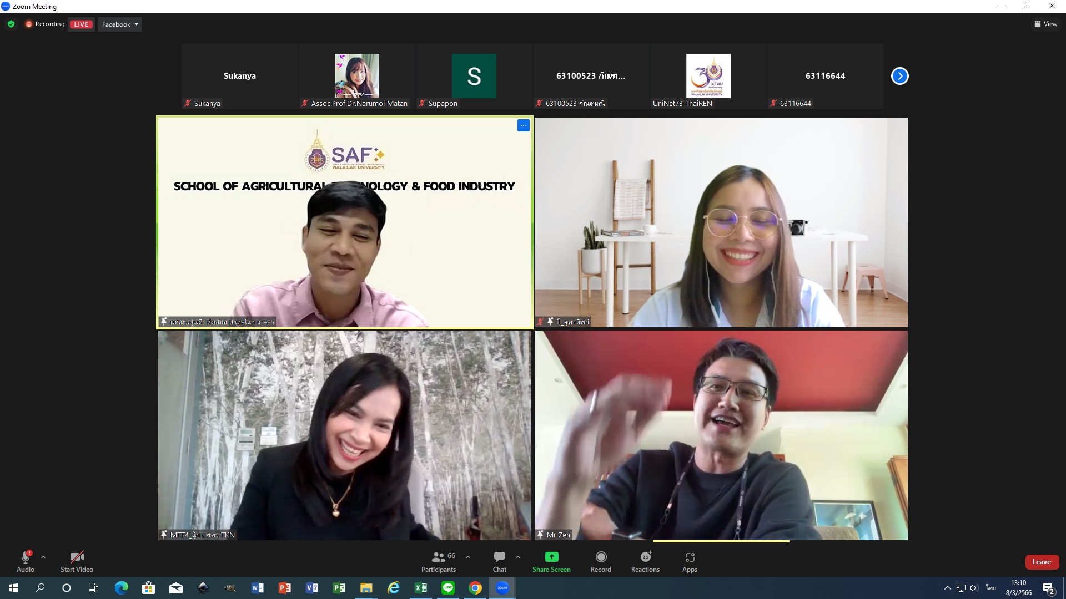The width and height of the screenshot is (1066, 599).
Task: Click the red Leave button
Action: [1042, 562]
